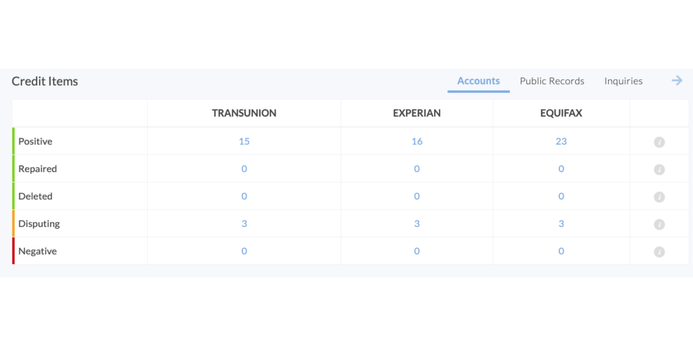Switch to the Inquiries tab
Viewport: 693px width, 346px height.
tap(623, 81)
